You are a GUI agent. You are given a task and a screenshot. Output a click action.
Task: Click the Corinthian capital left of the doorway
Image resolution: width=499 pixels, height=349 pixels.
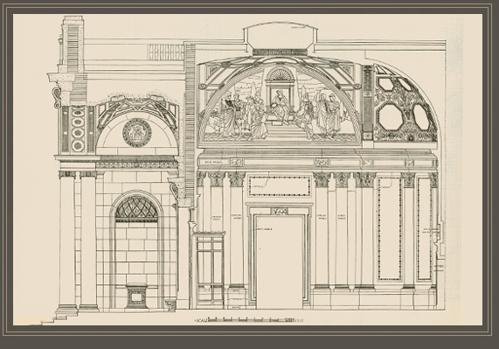(x=237, y=179)
